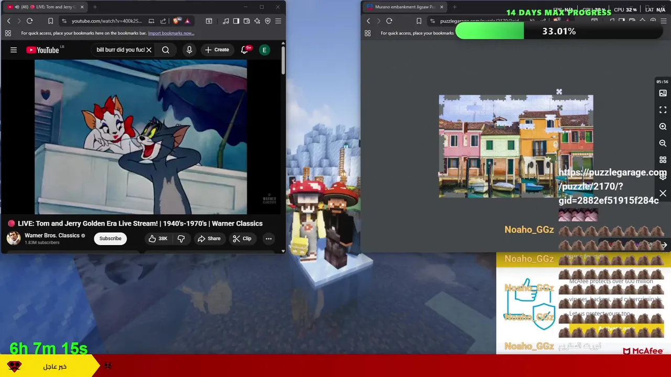Show puzzle preview image icon in puzzle sidebar
This screenshot has width=671, height=377.
tap(663, 93)
